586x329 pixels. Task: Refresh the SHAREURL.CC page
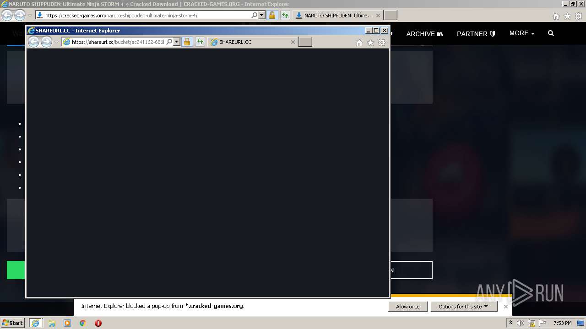[200, 42]
